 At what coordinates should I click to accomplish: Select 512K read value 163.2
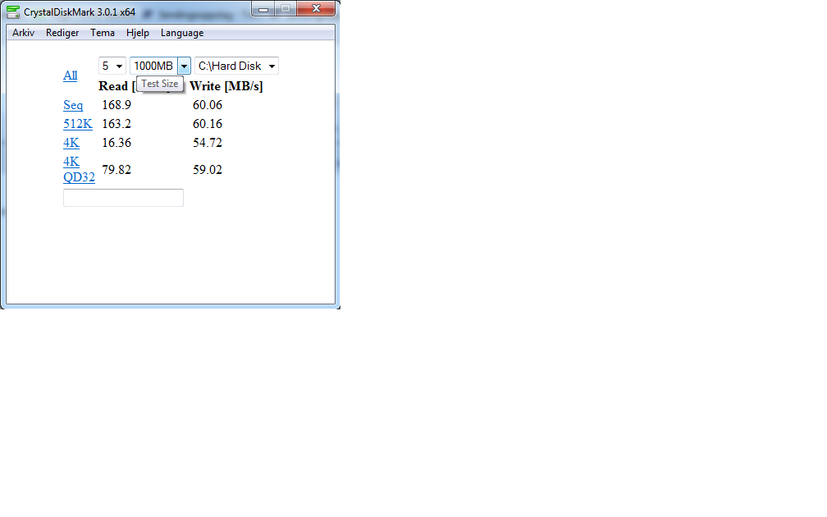pyautogui.click(x=117, y=124)
